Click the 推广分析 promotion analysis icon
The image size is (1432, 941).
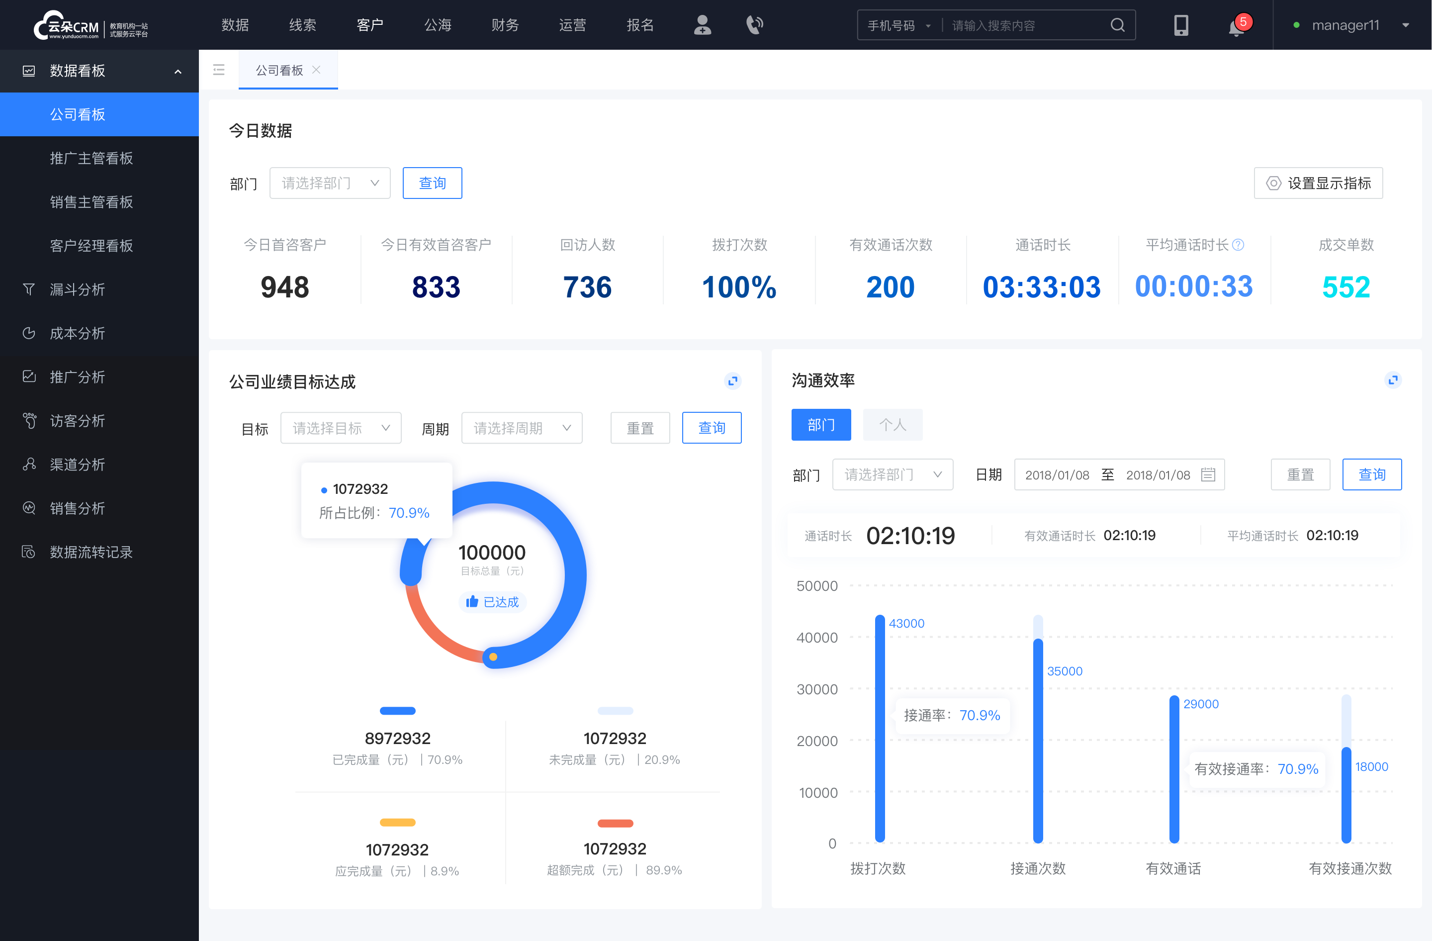click(x=28, y=376)
